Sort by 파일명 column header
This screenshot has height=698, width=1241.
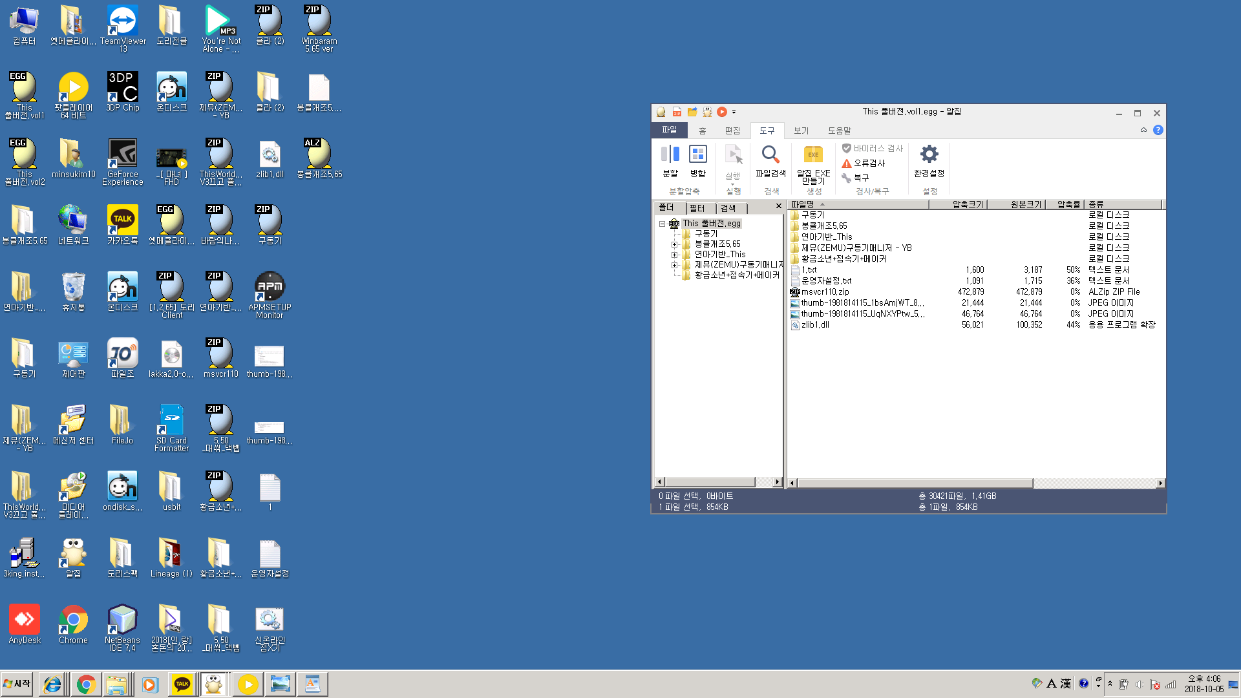tap(858, 204)
